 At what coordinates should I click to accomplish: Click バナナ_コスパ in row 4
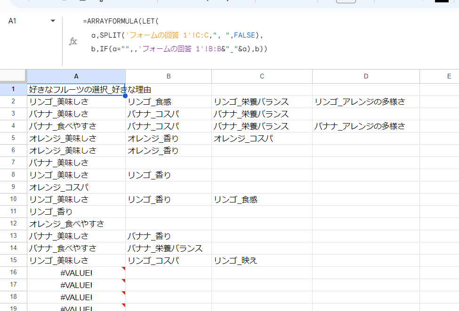pos(169,126)
